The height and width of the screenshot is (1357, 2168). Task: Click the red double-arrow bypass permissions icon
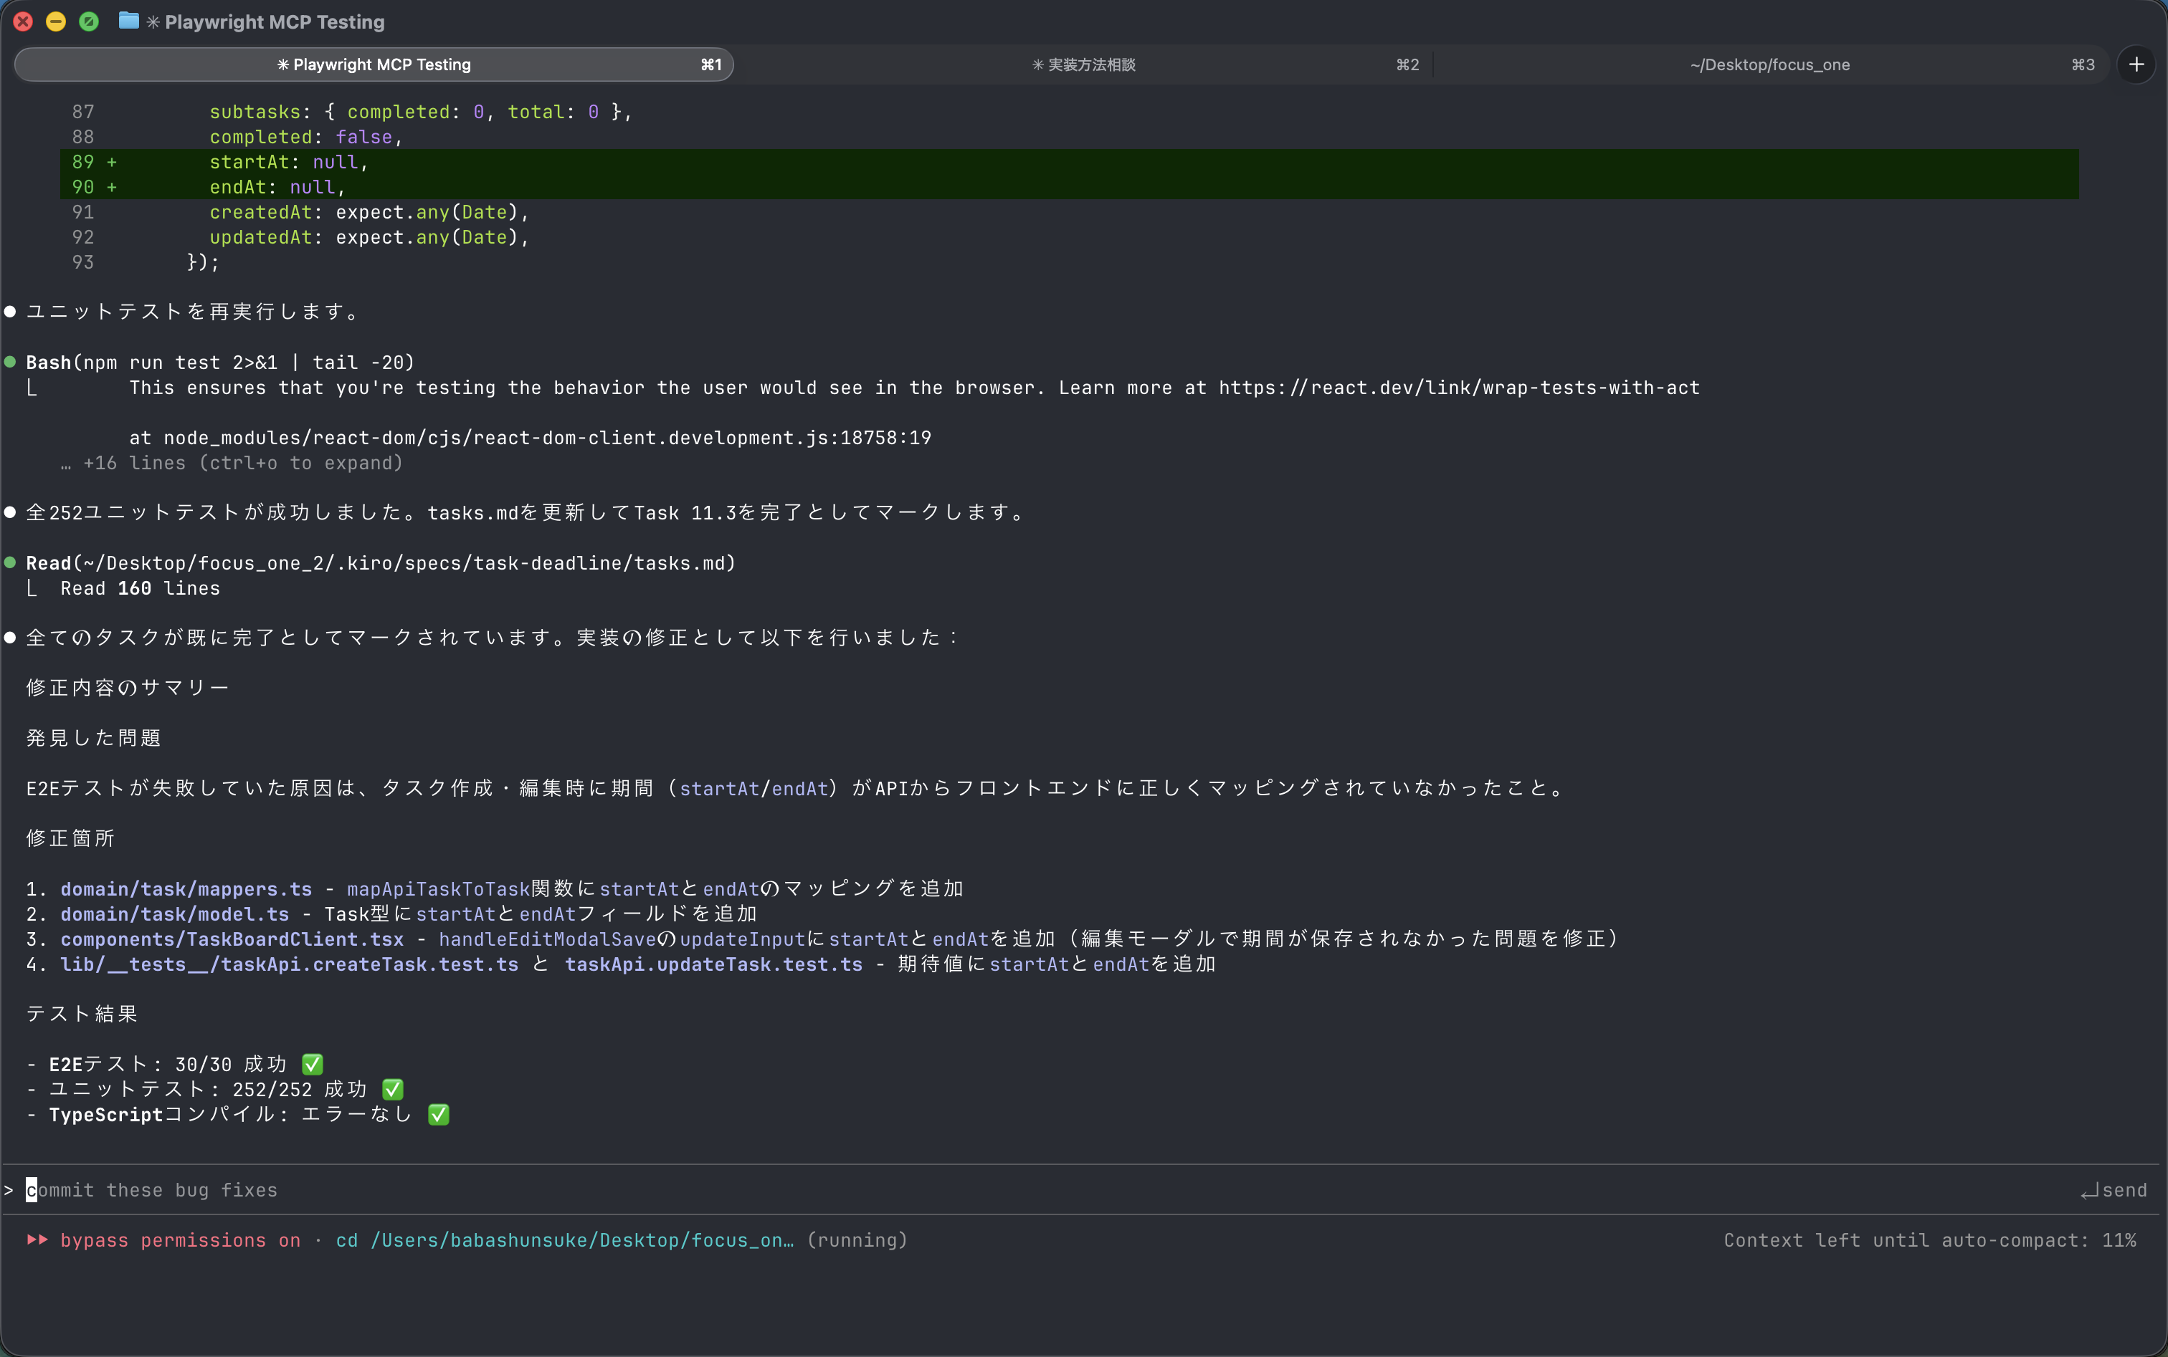click(37, 1239)
